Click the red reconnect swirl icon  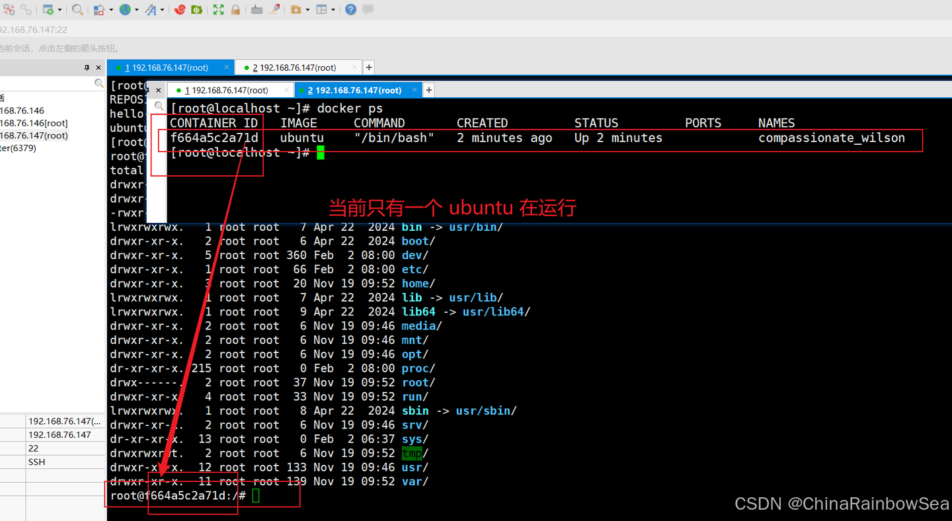[x=180, y=10]
